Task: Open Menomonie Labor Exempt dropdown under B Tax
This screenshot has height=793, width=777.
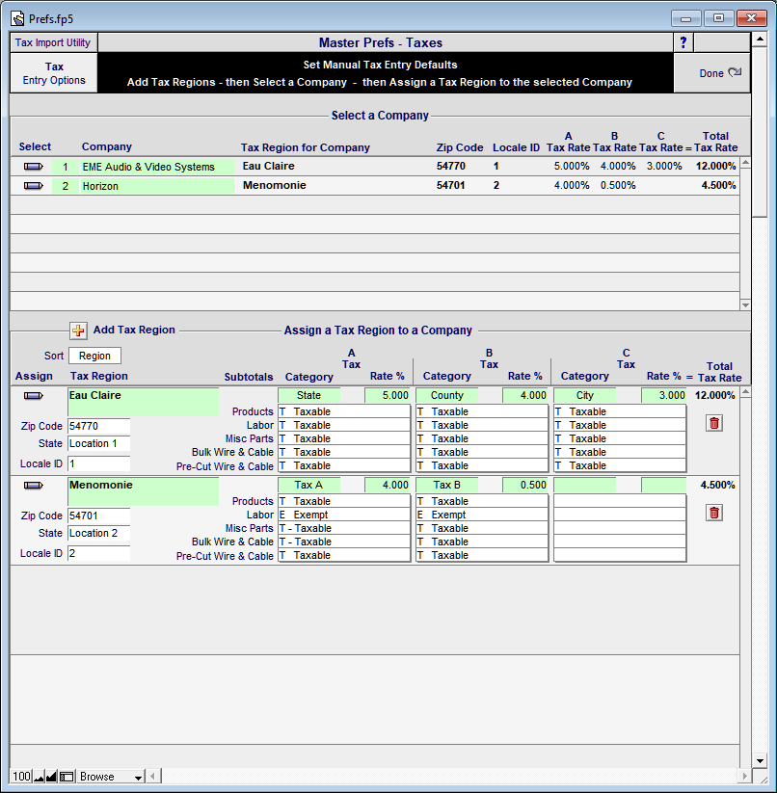Action: [482, 515]
